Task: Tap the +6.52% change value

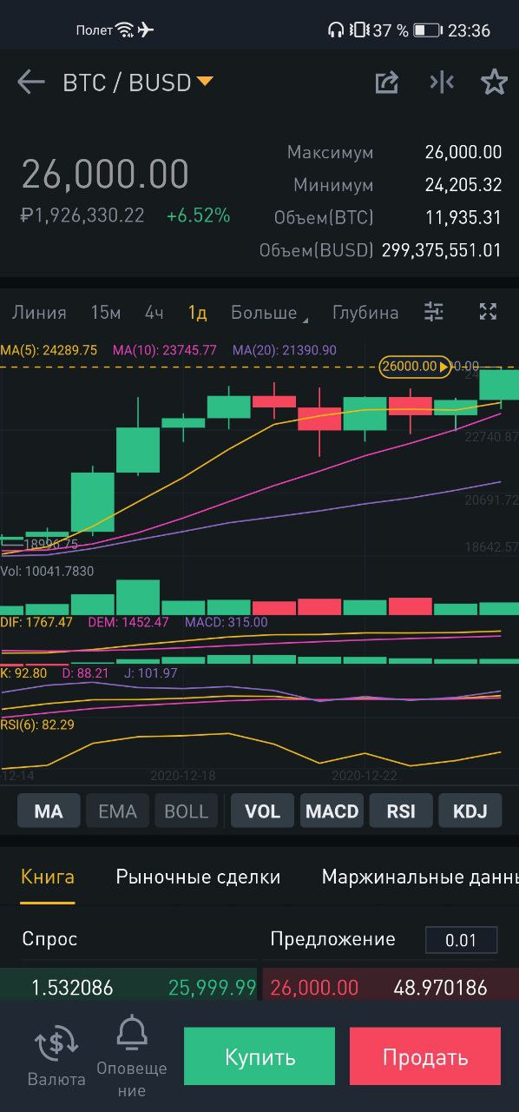Action: click(x=199, y=215)
